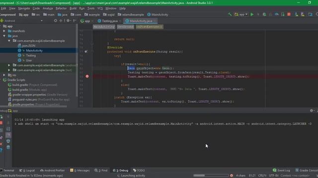Expand the res folder
Screen dimensions: 318x178
click(x=4, y=75)
